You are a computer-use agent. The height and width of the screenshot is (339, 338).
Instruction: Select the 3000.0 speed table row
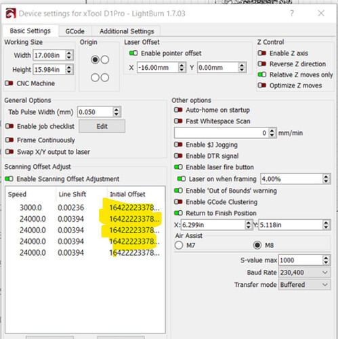(85, 207)
